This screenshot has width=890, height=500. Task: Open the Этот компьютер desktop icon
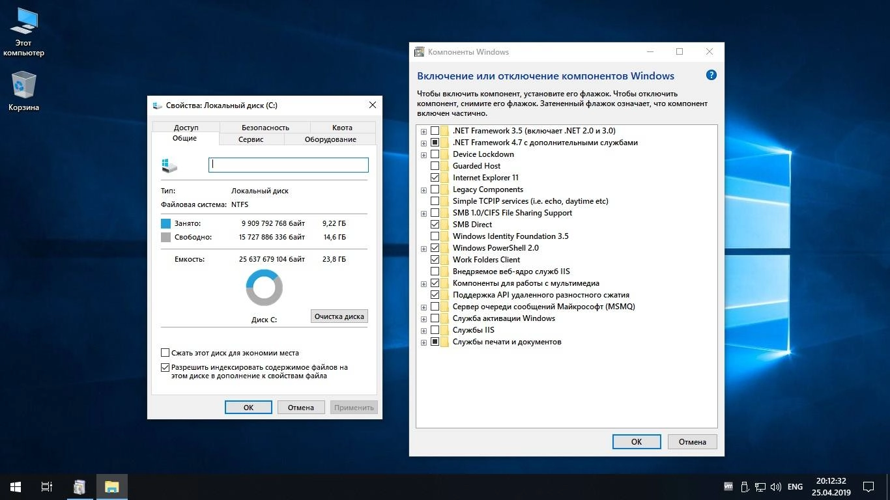[23, 33]
